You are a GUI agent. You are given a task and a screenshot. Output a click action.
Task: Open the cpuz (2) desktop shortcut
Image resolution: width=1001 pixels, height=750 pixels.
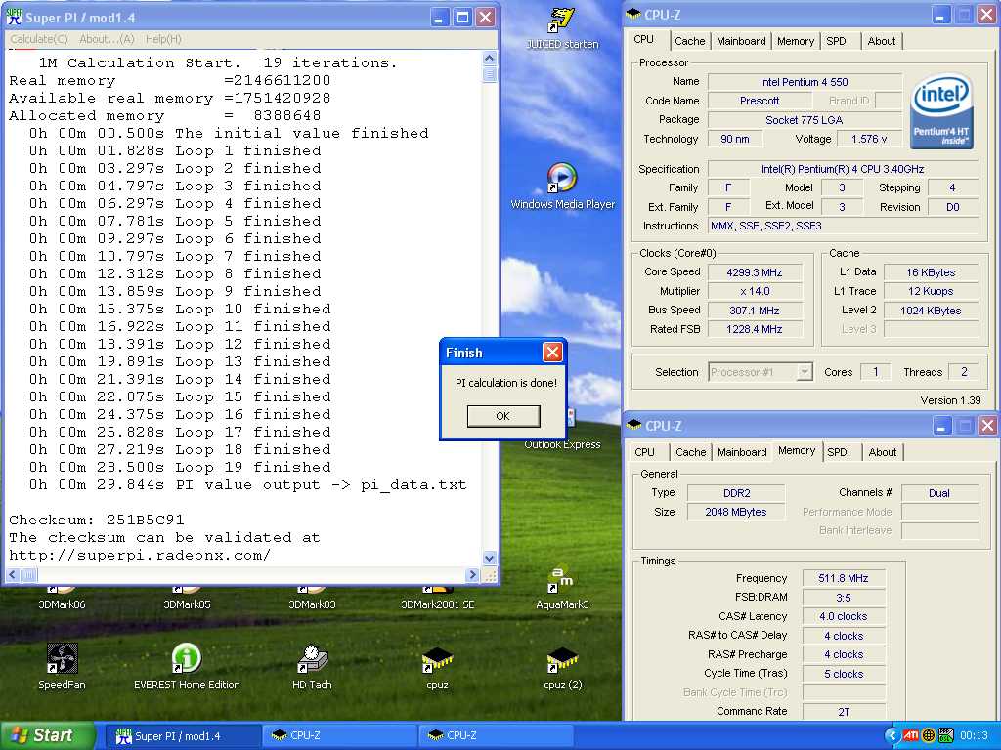pyautogui.click(x=562, y=666)
